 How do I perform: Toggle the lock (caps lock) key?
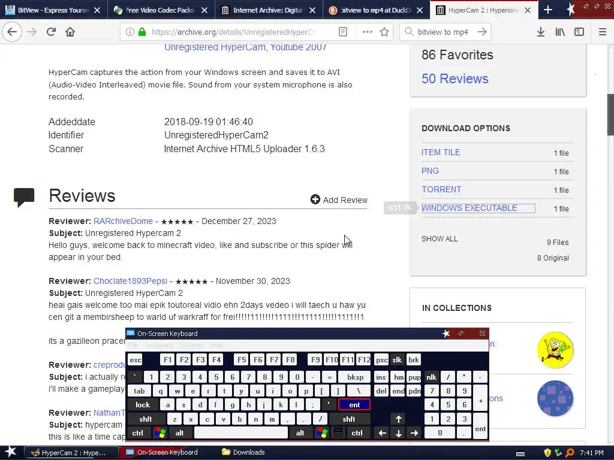coord(143,405)
